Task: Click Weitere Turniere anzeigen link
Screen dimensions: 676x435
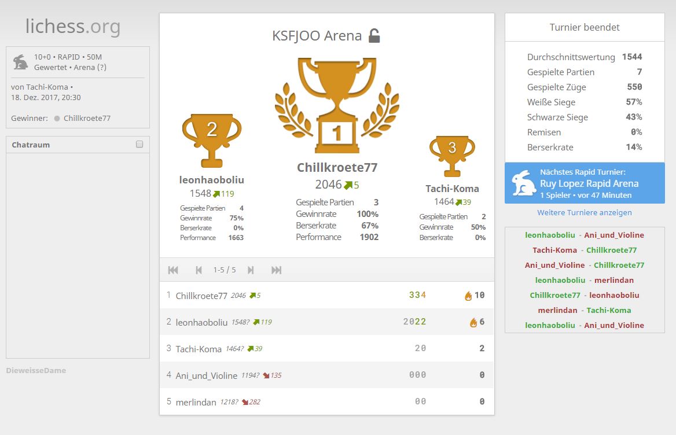Action: pos(585,212)
